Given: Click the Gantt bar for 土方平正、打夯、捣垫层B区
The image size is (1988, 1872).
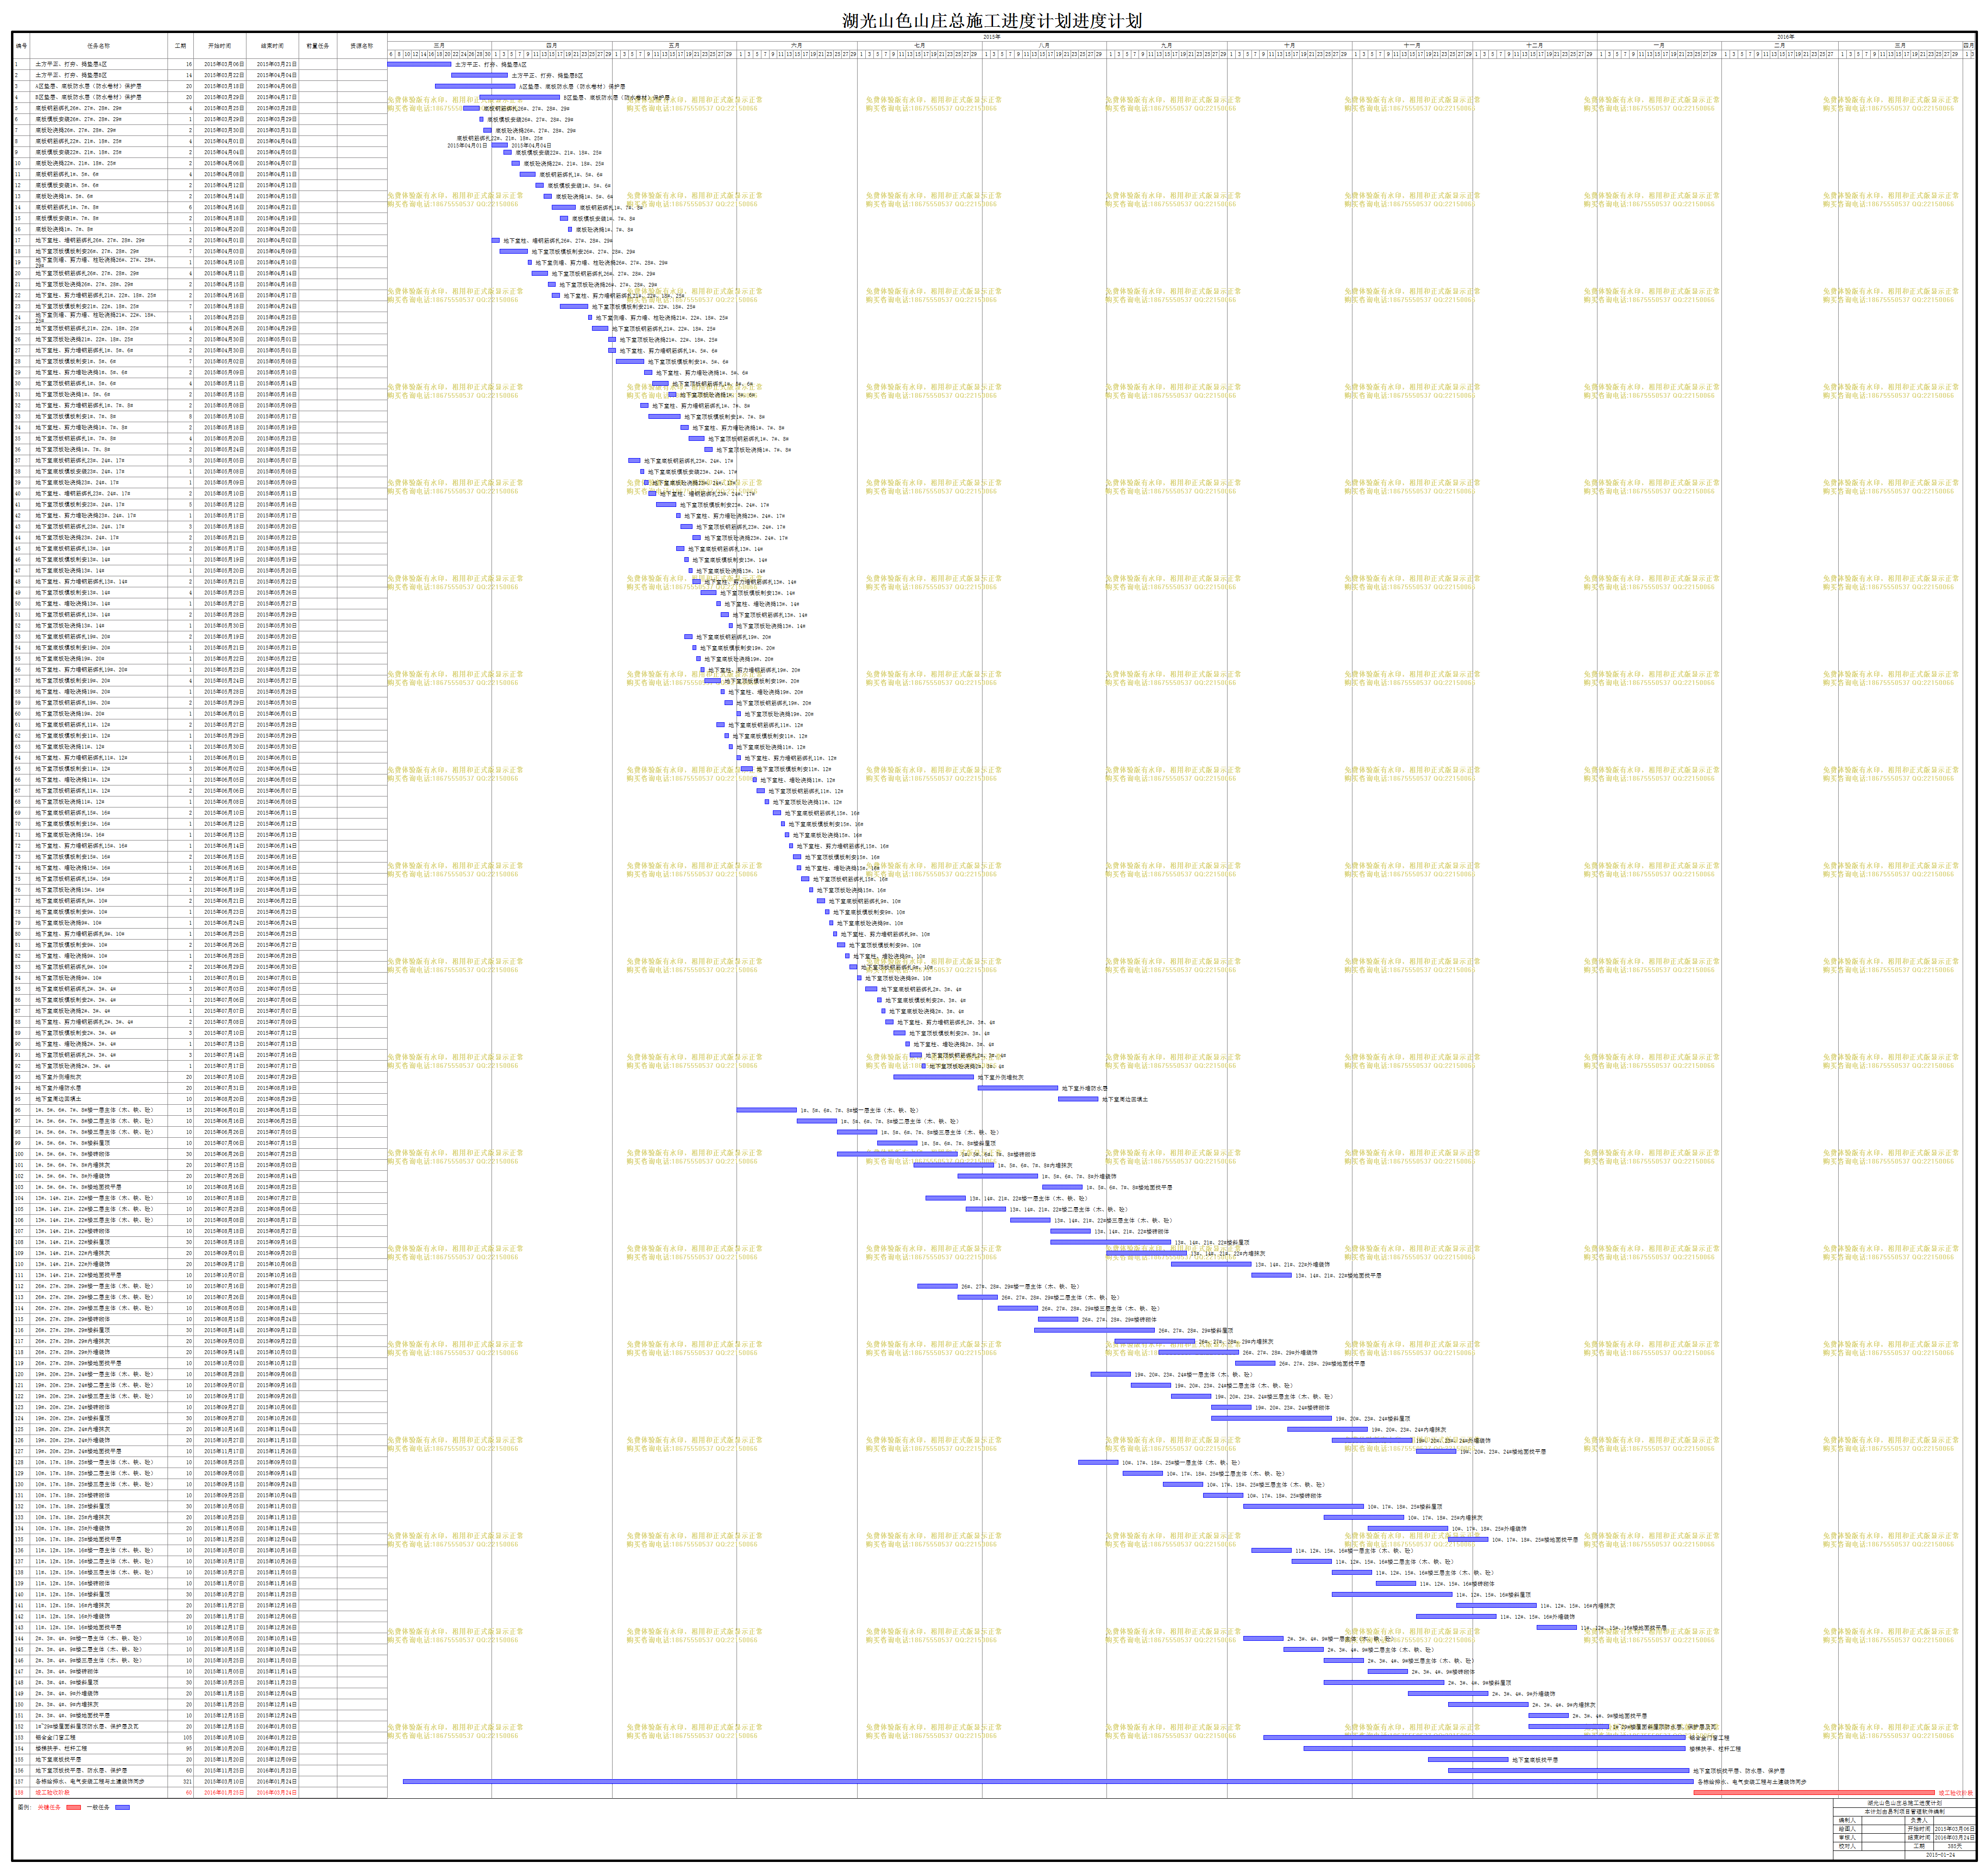Looking at the screenshot, I should [x=479, y=75].
